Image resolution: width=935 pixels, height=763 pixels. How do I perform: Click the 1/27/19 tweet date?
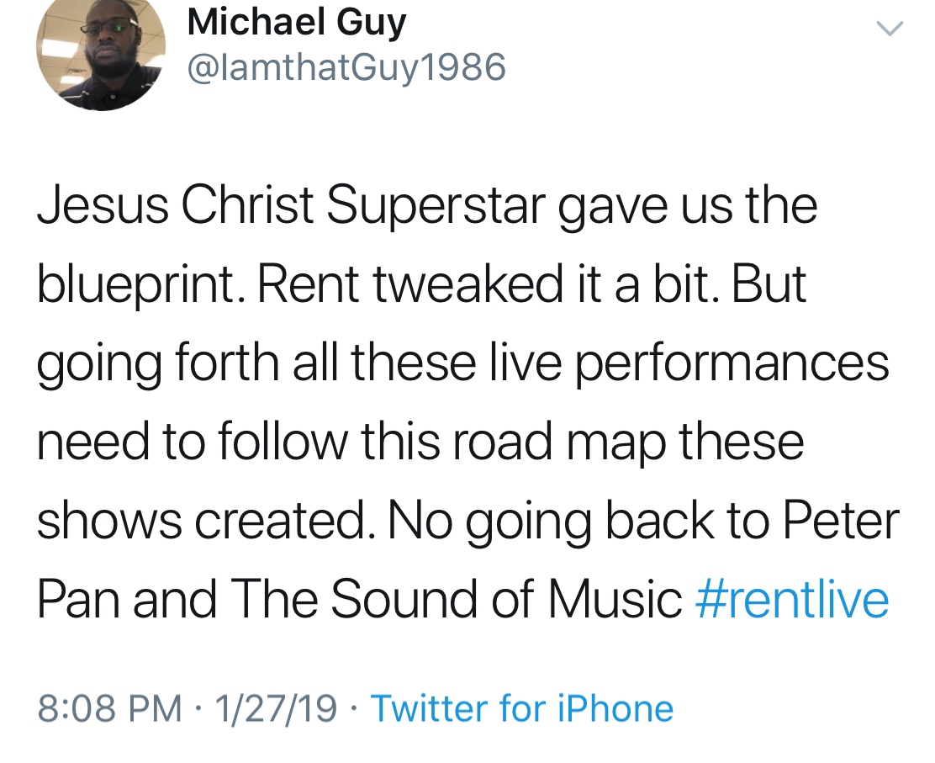click(275, 708)
